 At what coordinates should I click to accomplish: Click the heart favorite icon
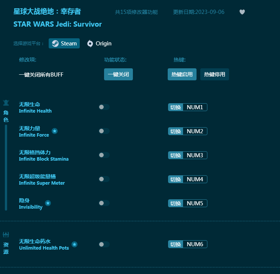(x=242, y=12)
